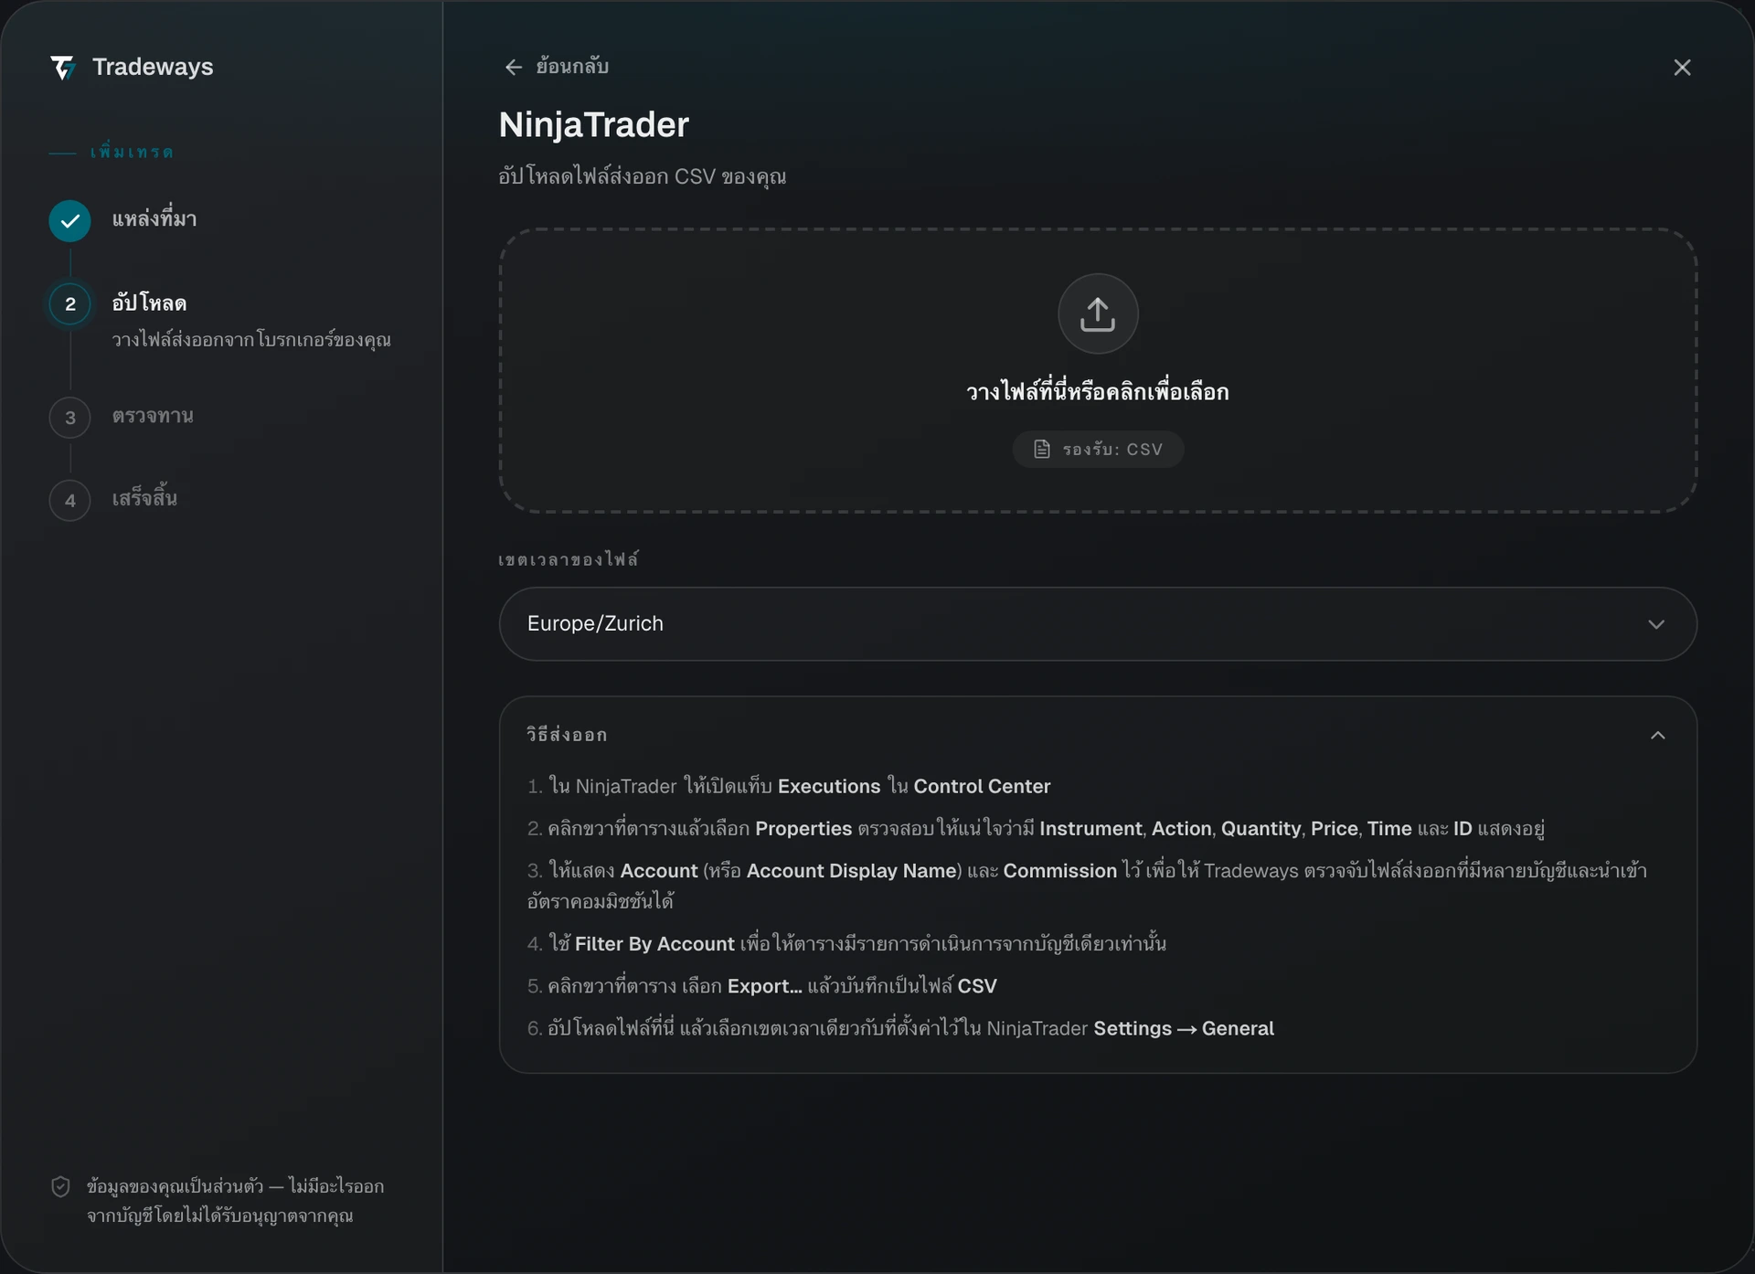Viewport: 1755px width, 1274px height.
Task: Click instruction 3 about Account and Commission
Action: coord(1088,886)
